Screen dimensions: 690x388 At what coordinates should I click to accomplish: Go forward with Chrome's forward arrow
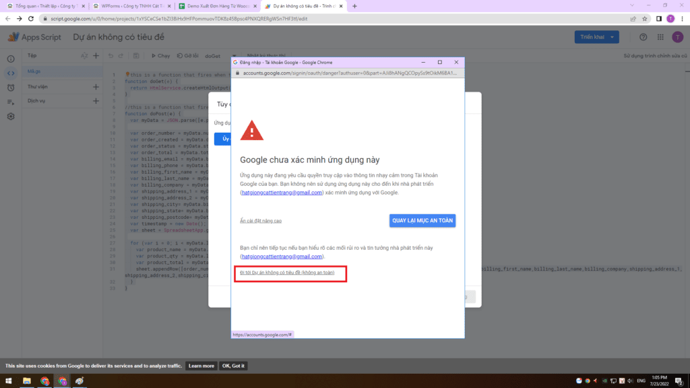(20, 18)
